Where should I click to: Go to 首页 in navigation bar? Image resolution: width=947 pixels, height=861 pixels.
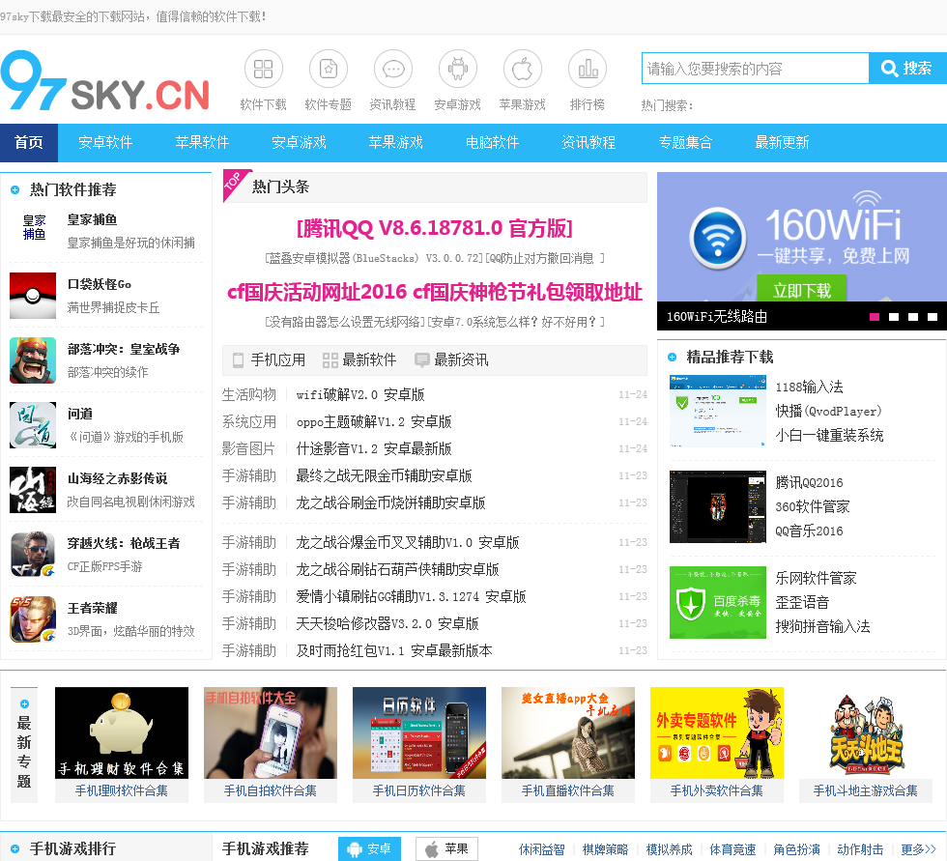click(x=29, y=142)
